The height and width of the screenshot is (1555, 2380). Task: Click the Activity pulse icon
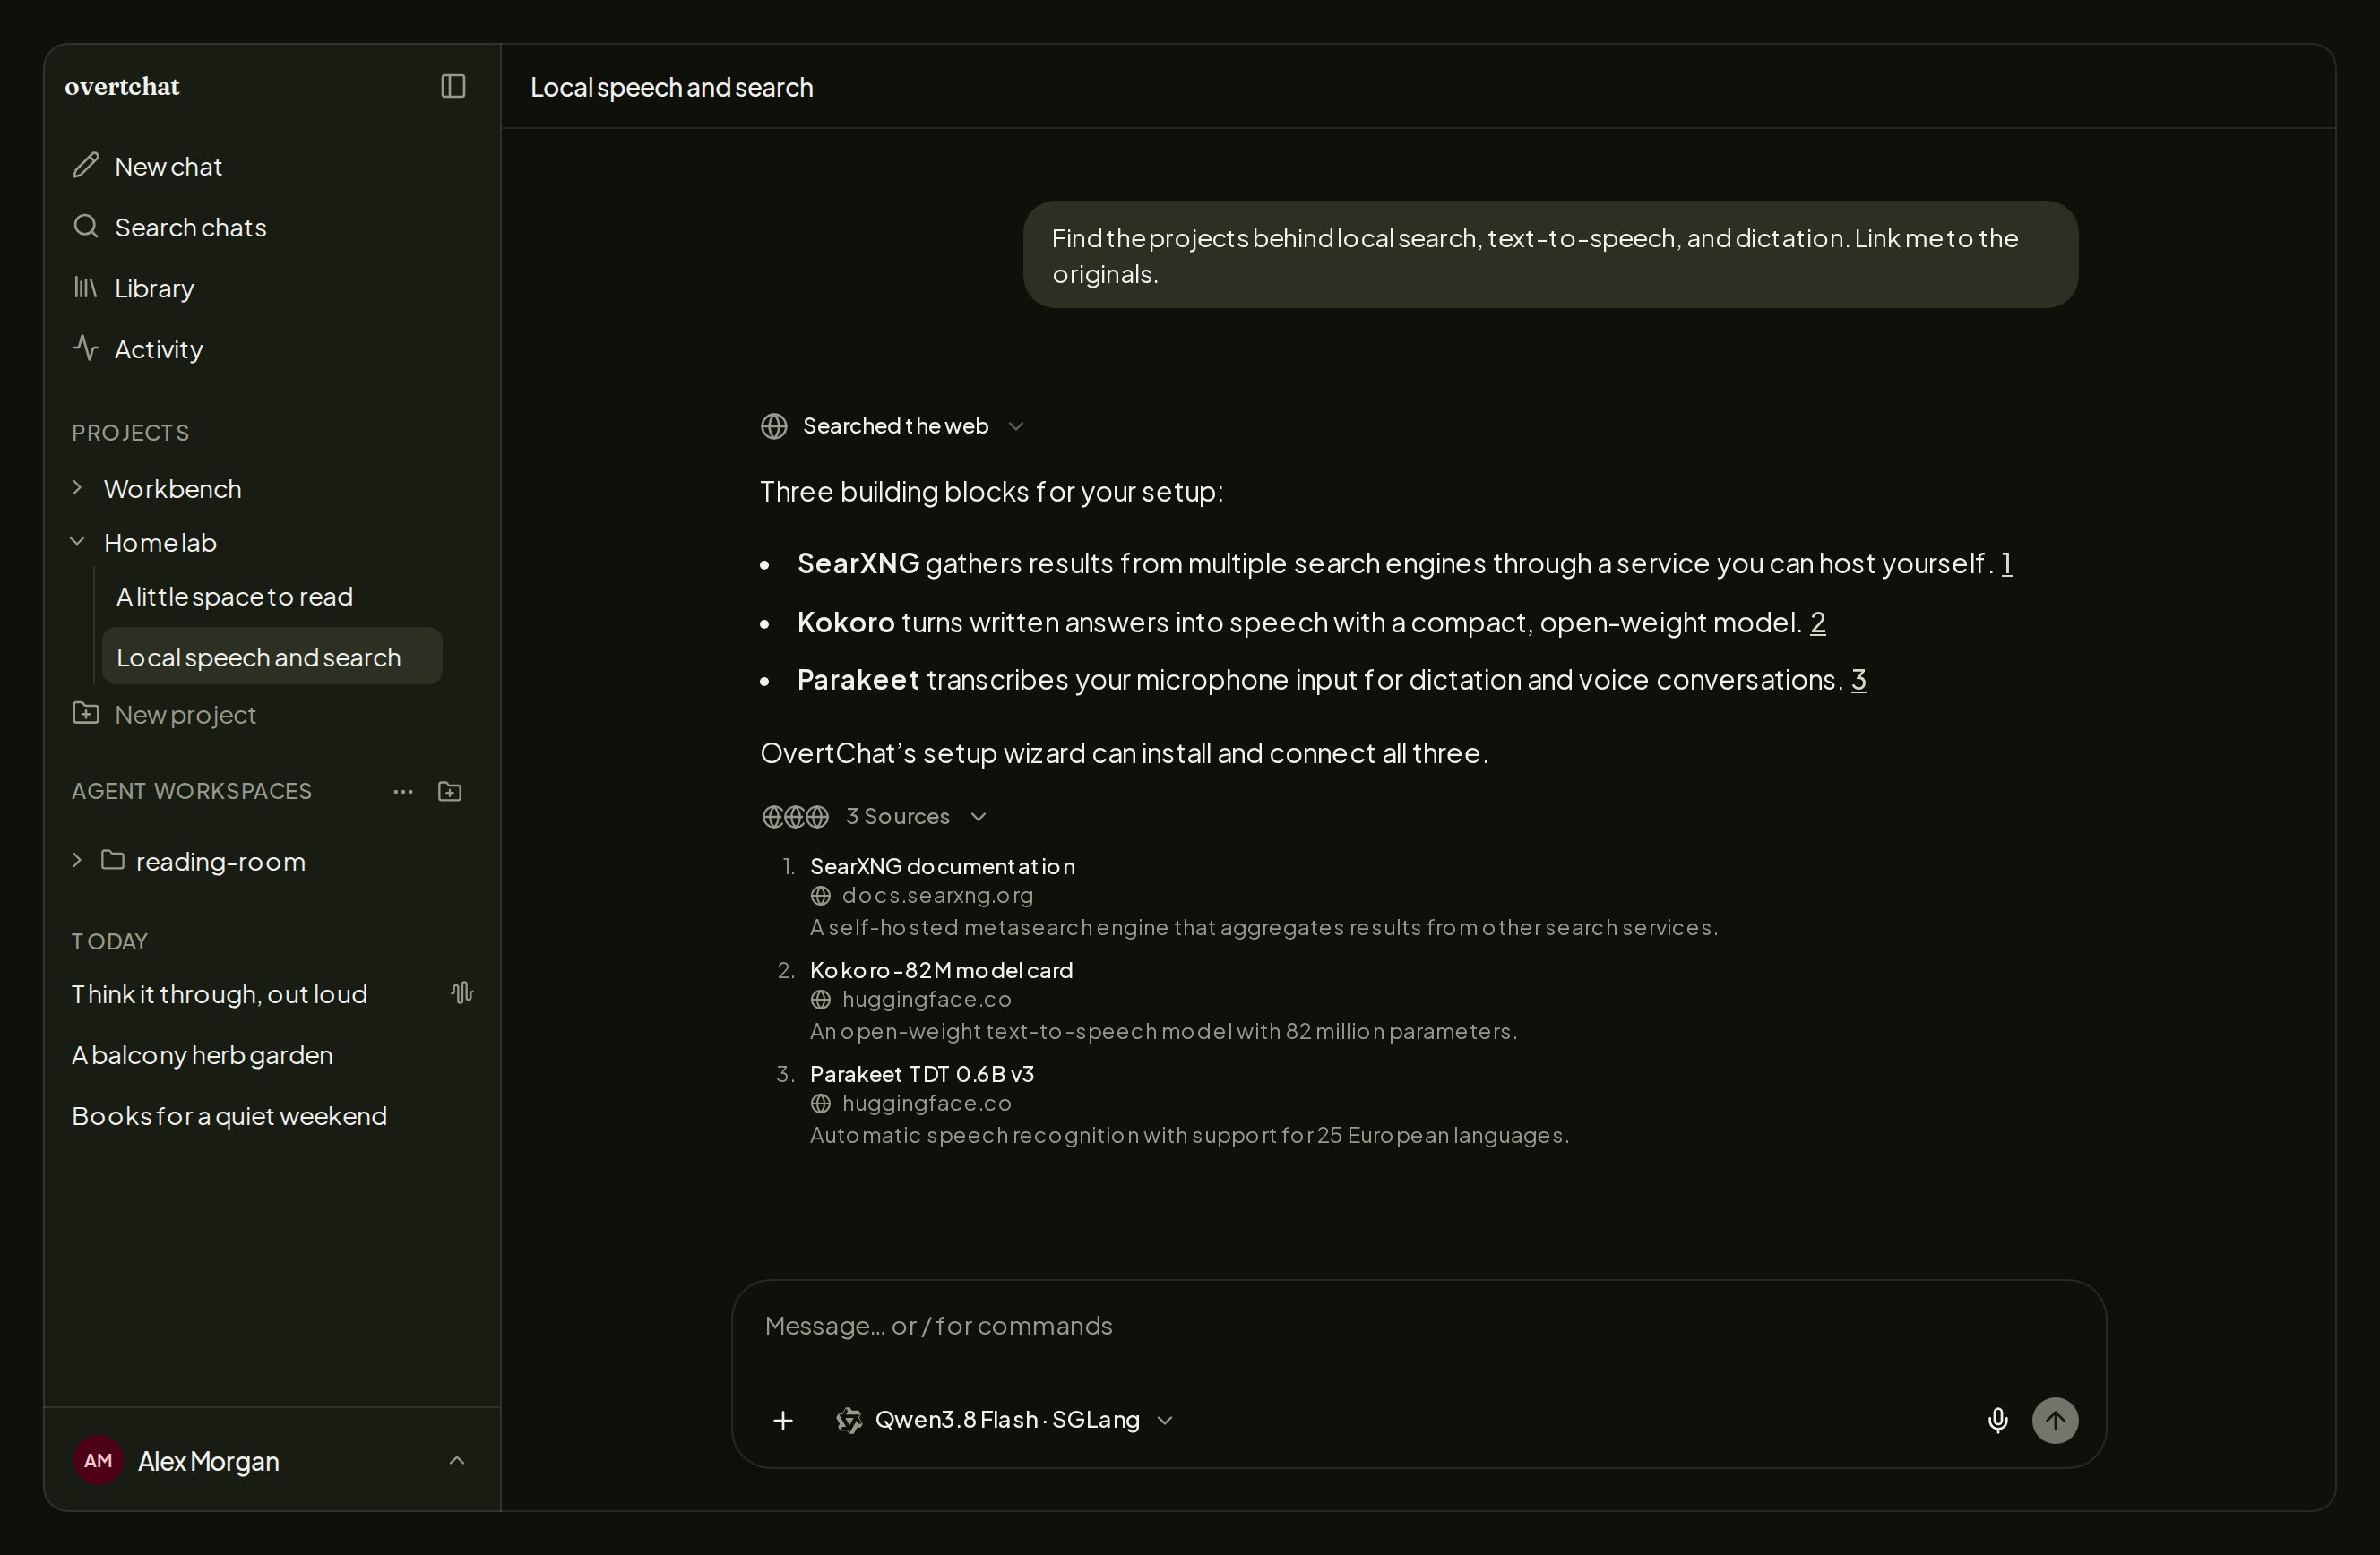click(86, 348)
